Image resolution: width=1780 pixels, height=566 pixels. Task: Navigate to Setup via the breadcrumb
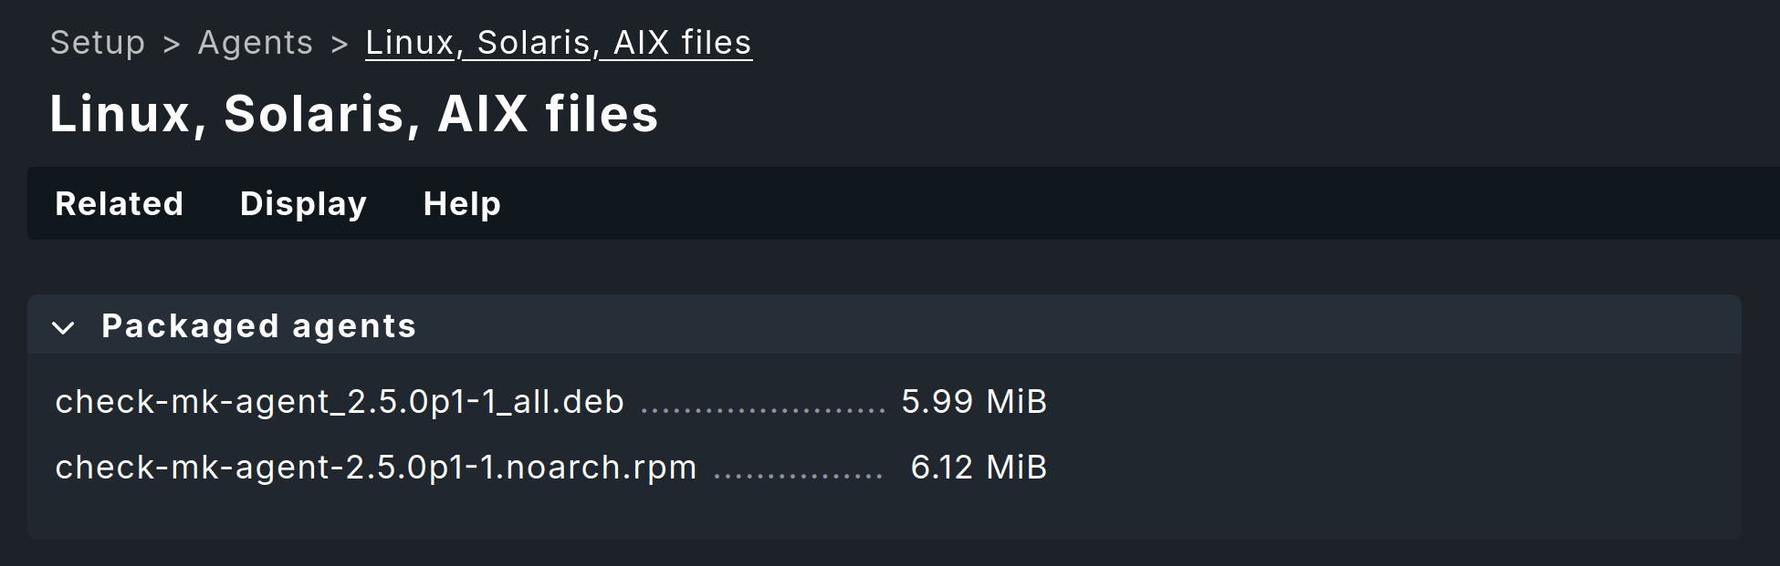tap(98, 42)
